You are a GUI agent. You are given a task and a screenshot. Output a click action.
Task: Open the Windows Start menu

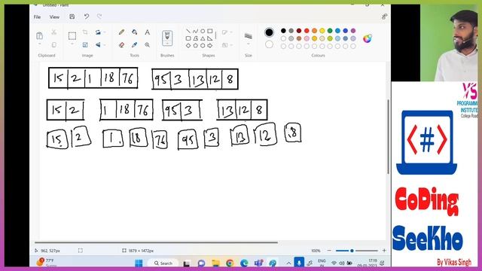pos(139,263)
